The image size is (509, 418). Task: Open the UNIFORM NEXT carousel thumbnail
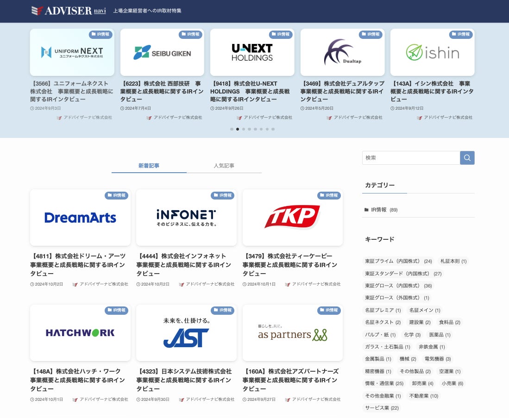click(72, 52)
